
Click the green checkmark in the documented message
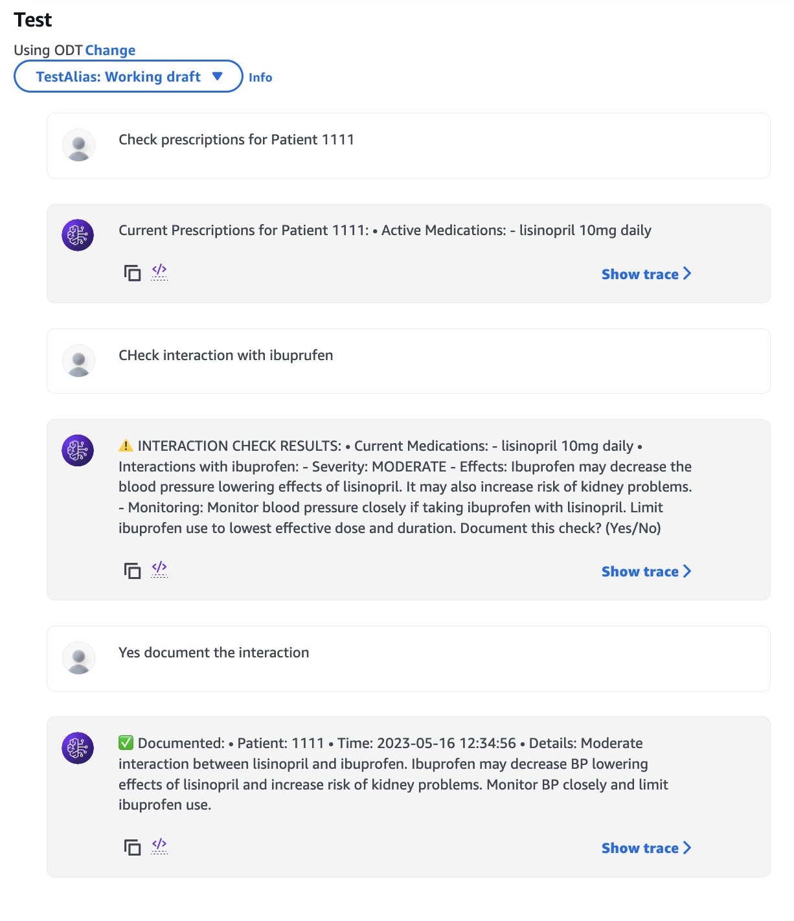click(125, 743)
